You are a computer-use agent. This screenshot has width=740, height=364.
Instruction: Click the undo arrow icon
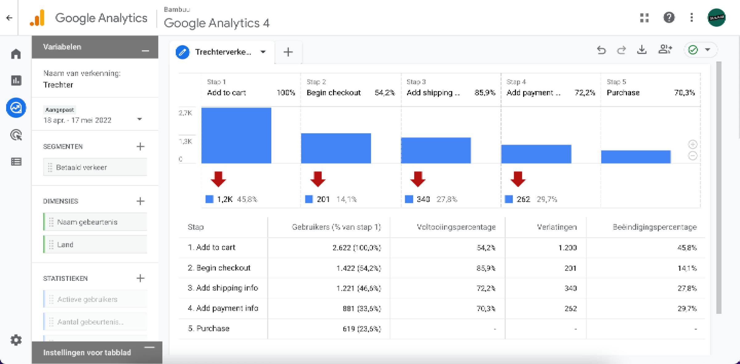tap(601, 50)
